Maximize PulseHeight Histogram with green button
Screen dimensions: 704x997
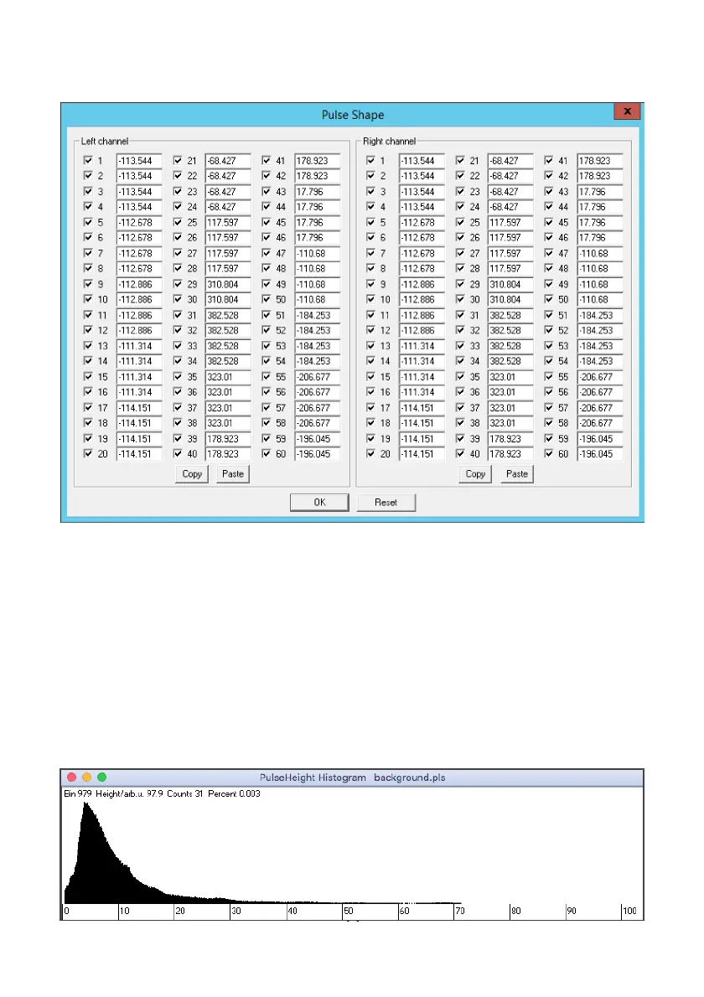[101, 777]
